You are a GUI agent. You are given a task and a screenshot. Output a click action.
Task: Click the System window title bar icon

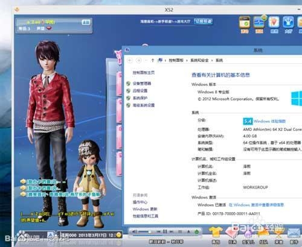click(x=127, y=50)
